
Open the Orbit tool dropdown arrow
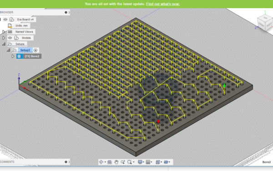[x=105, y=162]
